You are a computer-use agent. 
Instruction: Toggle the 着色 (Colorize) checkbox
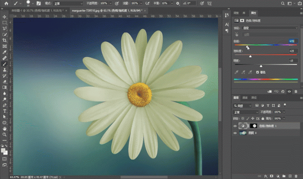(258, 72)
